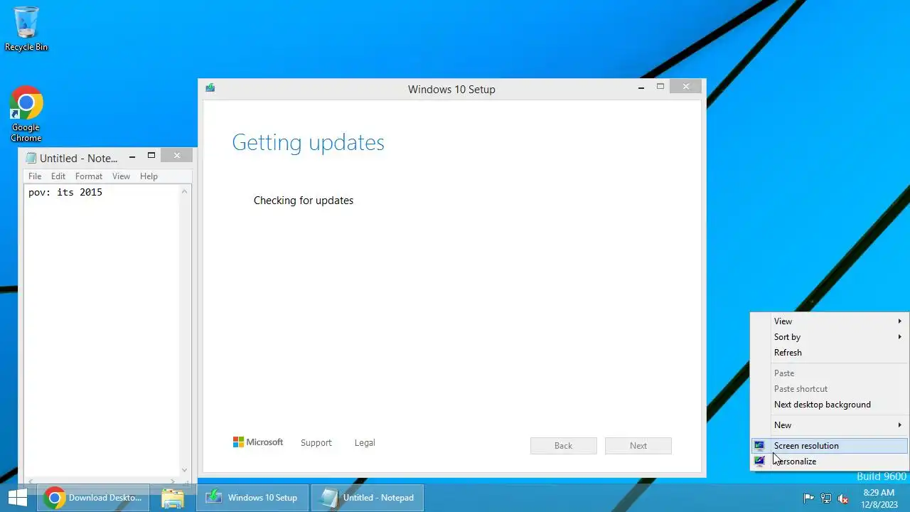Open the network status tray icon

pos(826,498)
